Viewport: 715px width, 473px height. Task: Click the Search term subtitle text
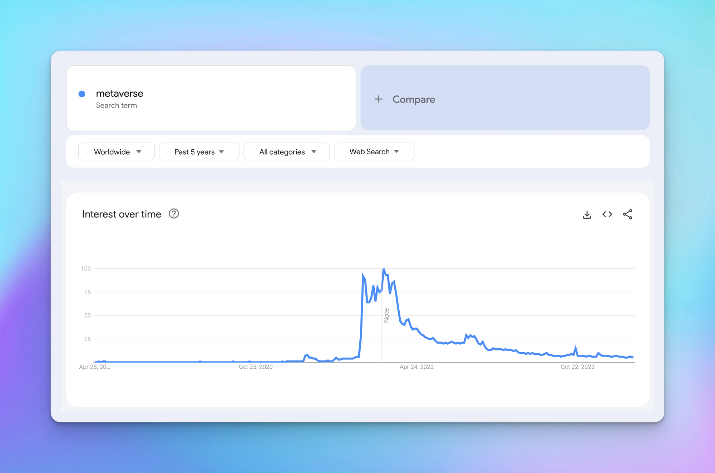click(x=116, y=105)
